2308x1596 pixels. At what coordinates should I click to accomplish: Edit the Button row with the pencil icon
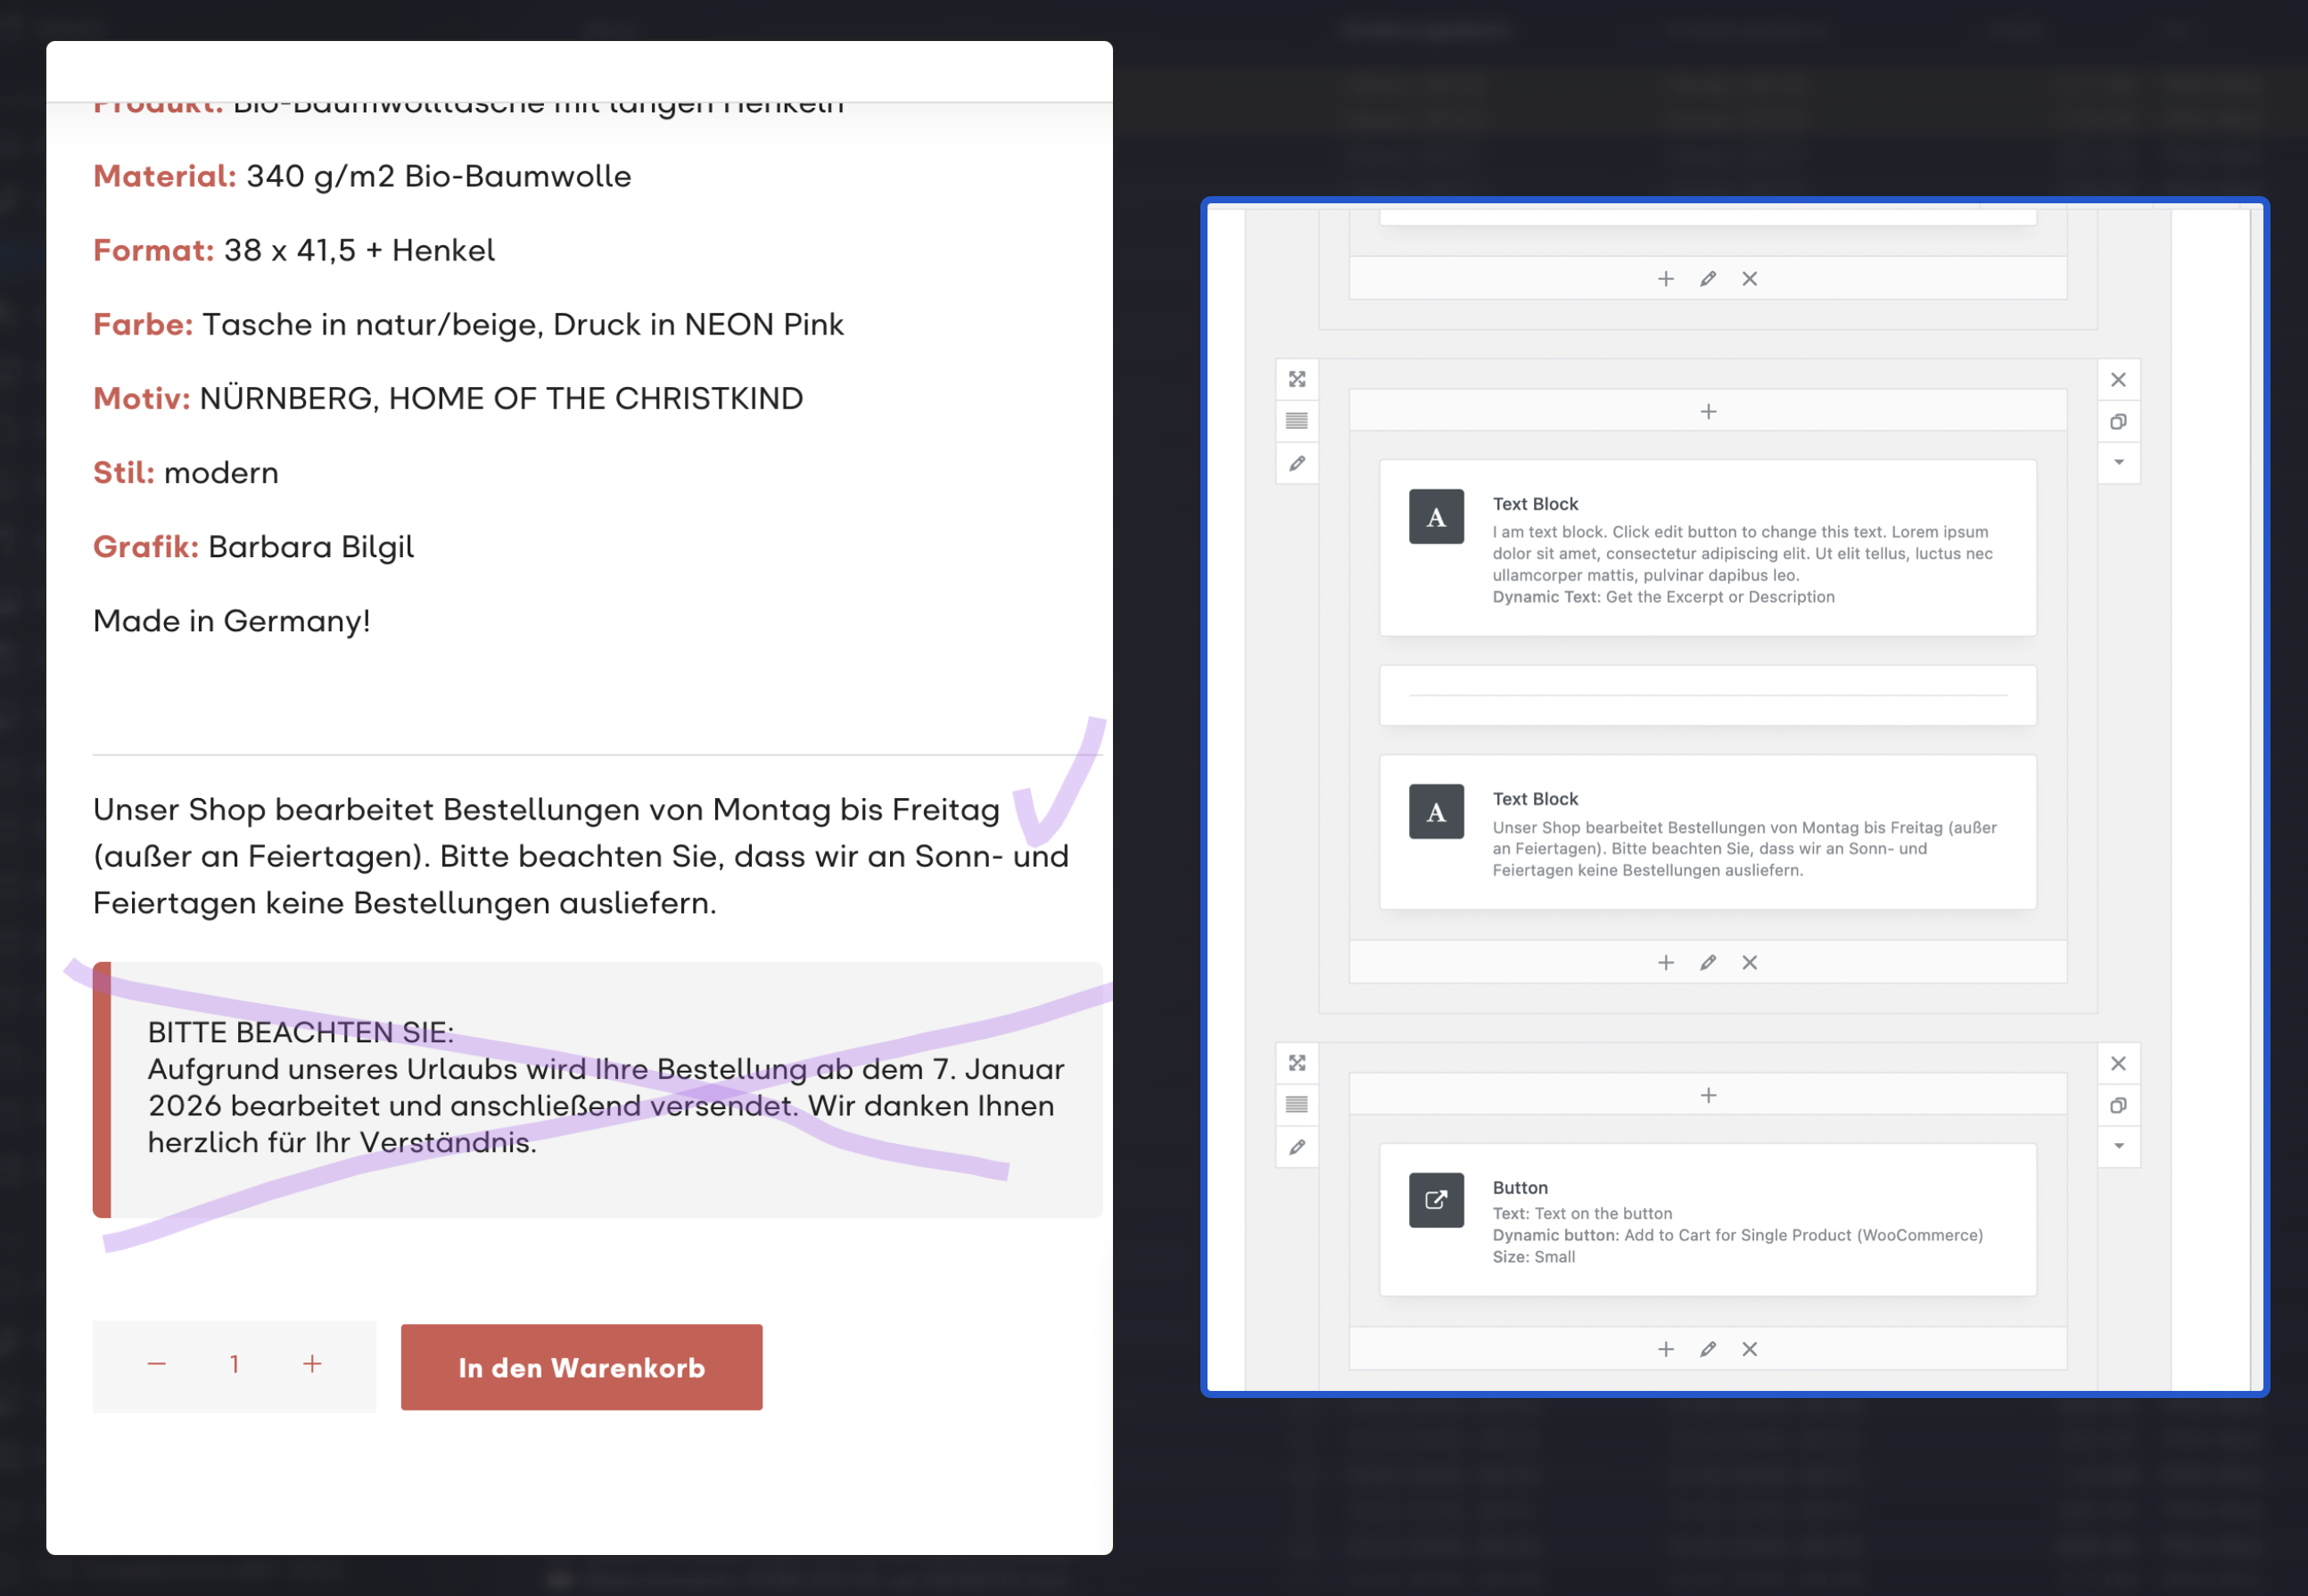(x=1297, y=1147)
